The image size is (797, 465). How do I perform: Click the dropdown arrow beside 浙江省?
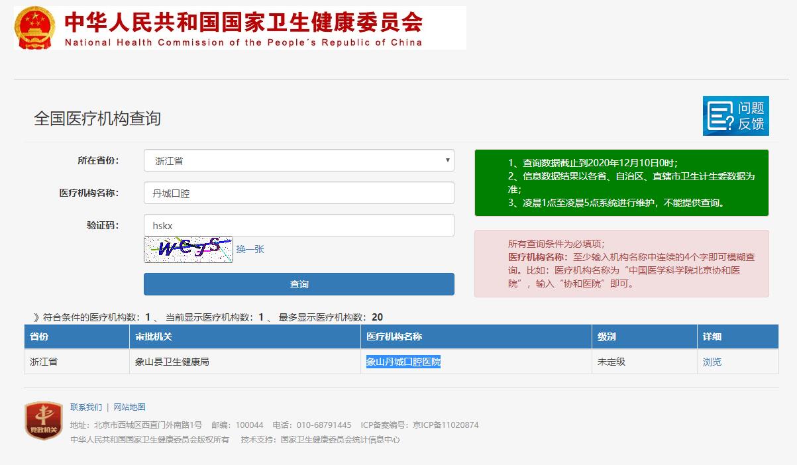tap(446, 160)
